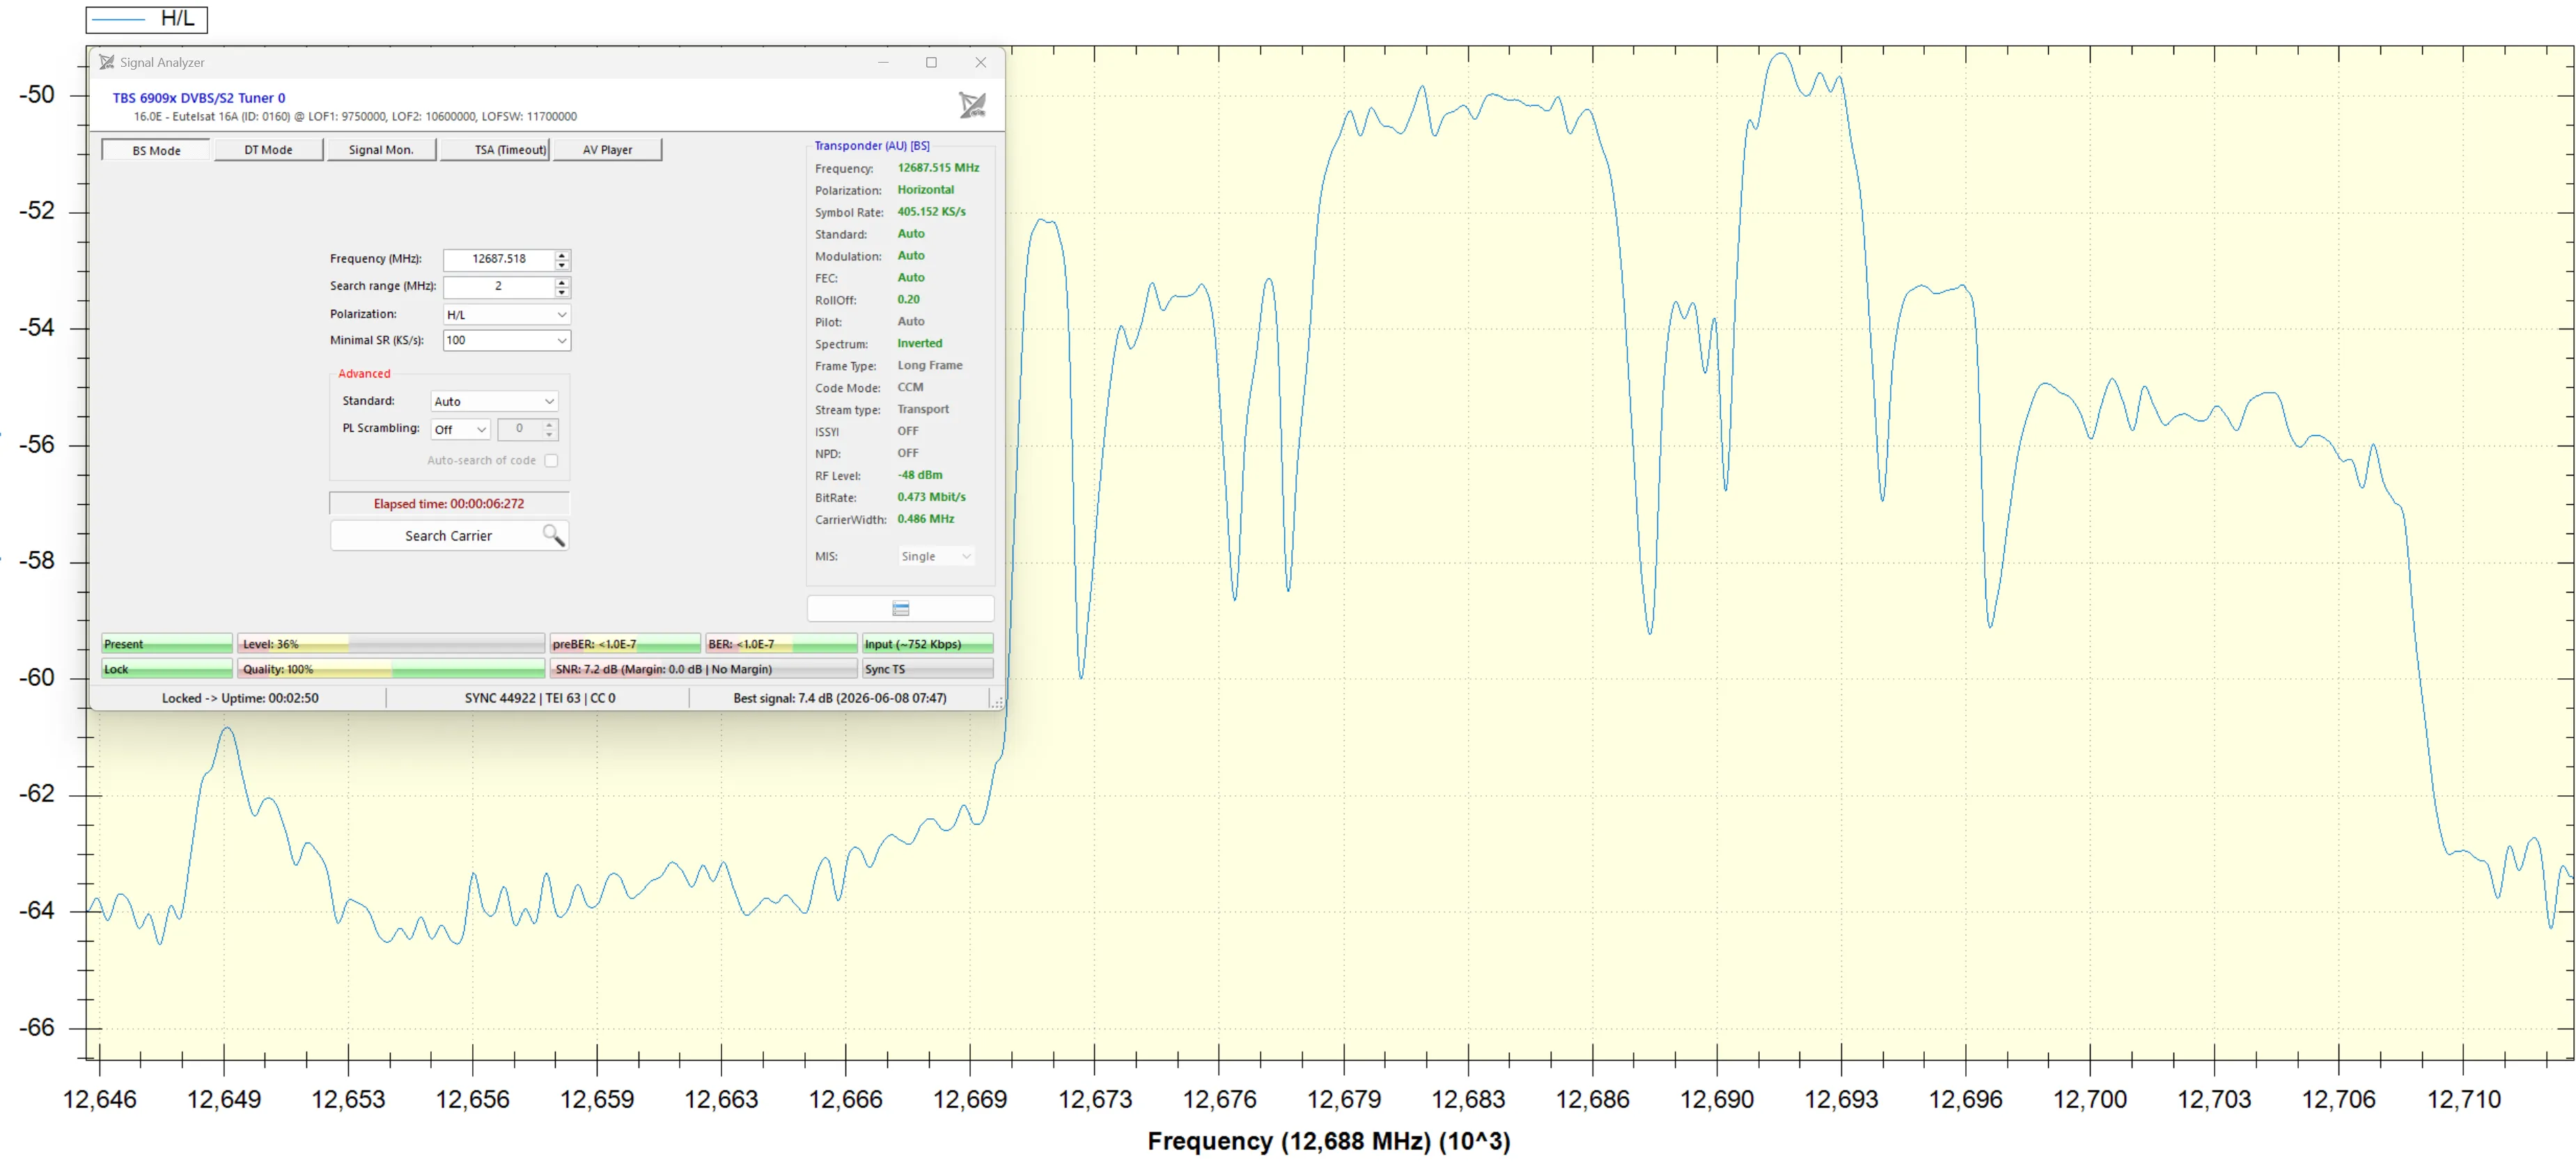Close the Signal Analyzer window
The height and width of the screenshot is (1165, 2576).
click(x=981, y=62)
